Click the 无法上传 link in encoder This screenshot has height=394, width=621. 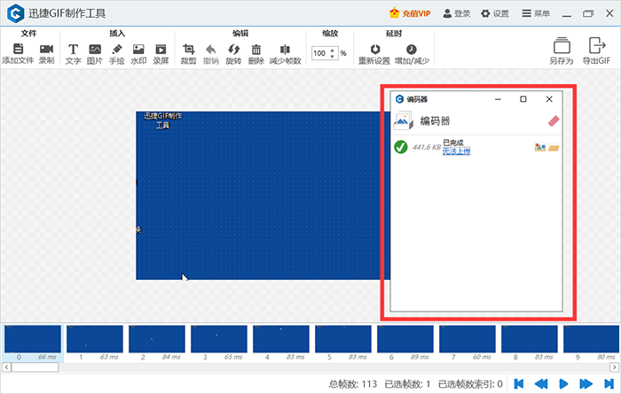[x=456, y=151]
